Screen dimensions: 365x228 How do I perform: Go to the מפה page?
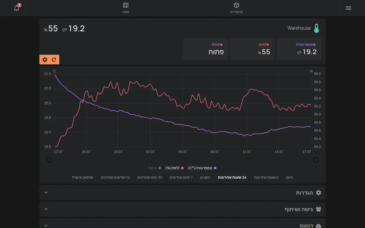(x=126, y=8)
